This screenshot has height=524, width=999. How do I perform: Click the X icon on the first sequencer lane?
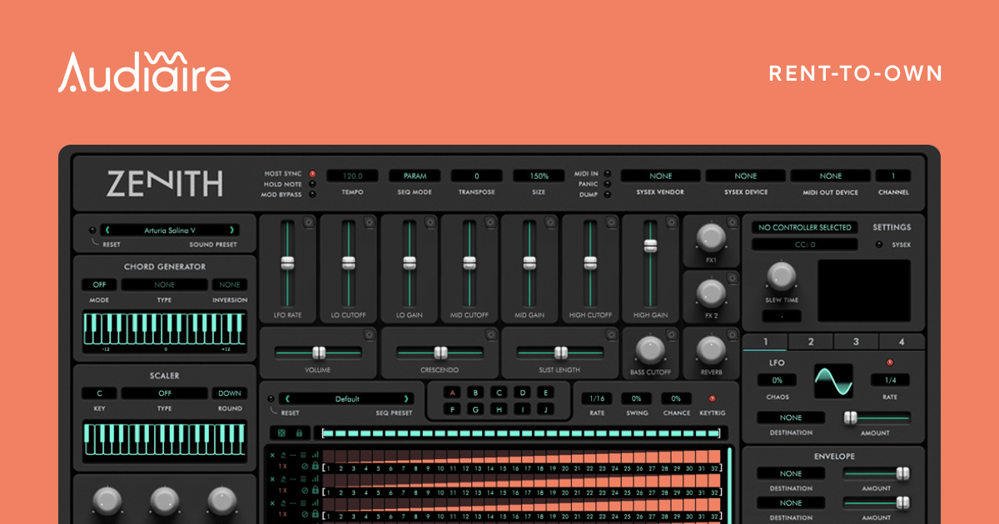pos(272,455)
